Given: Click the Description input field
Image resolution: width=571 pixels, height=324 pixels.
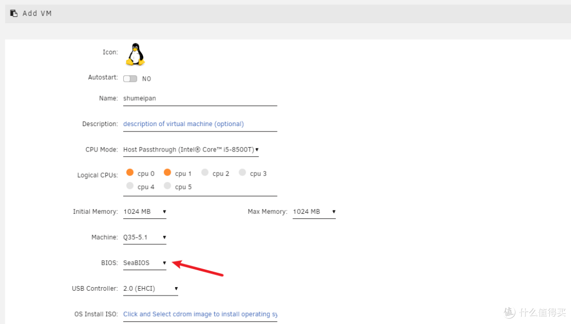Looking at the screenshot, I should point(200,124).
